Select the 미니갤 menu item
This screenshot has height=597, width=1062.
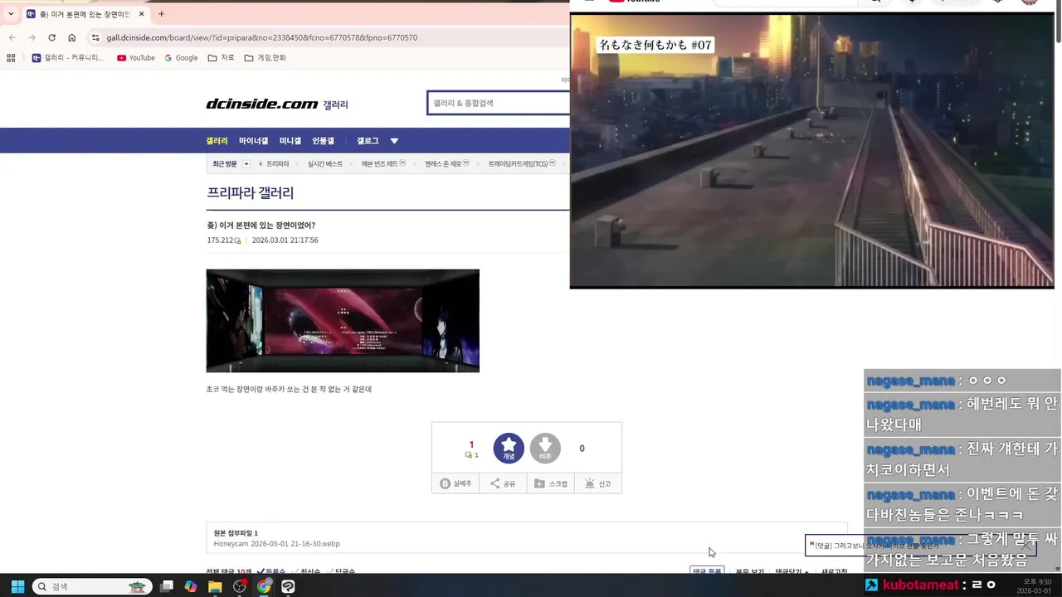290,141
